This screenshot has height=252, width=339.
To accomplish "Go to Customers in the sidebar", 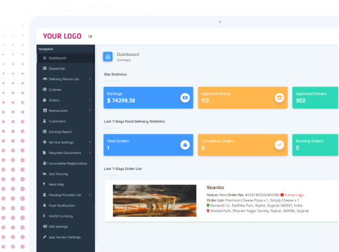I will click(65, 121).
